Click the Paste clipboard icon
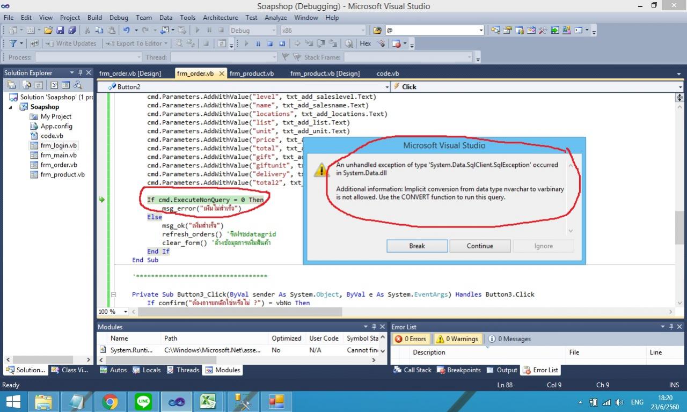The width and height of the screenshot is (687, 412). pos(111,31)
